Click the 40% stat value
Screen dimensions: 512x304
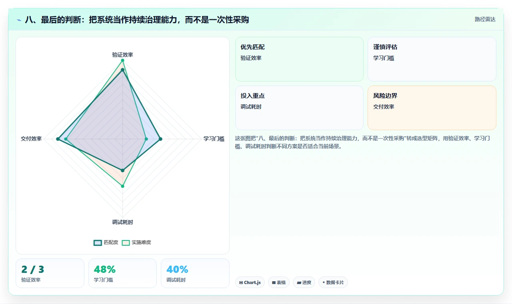[x=177, y=270]
